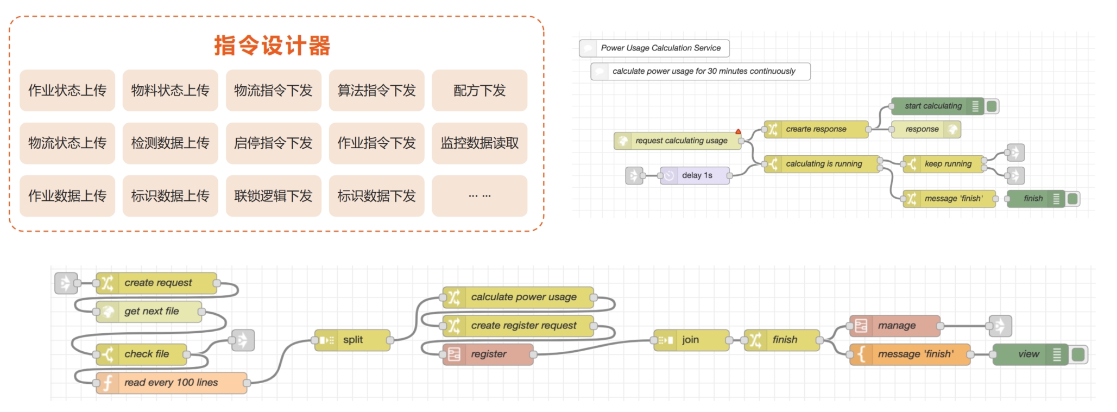
Task: Select the 'register' template node
Action: coord(488,354)
